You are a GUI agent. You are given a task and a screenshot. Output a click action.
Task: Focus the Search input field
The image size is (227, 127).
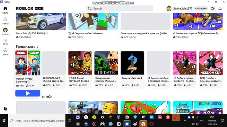click(x=120, y=8)
